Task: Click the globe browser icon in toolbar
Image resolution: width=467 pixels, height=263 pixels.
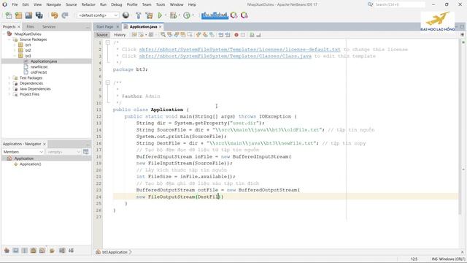Action: [126, 15]
